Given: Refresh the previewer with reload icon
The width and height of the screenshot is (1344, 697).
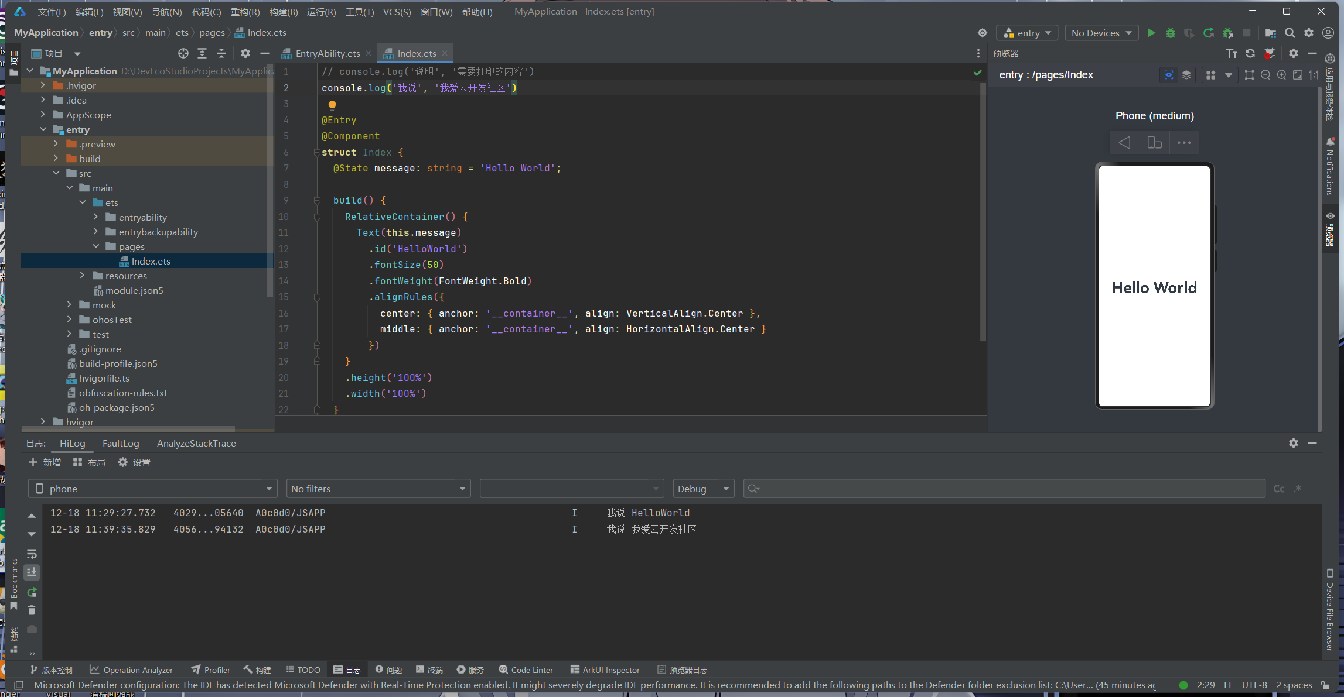Looking at the screenshot, I should pyautogui.click(x=1250, y=53).
